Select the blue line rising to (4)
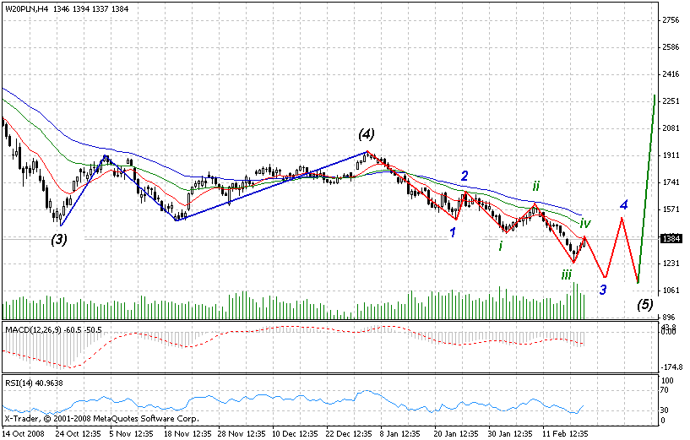 tap(271, 186)
